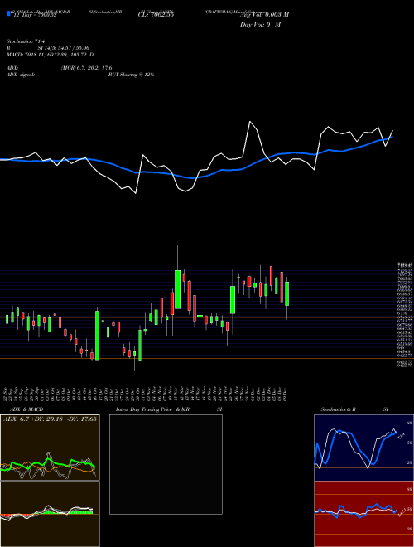Click the last green candlestick on the chart
This screenshot has height=547, width=414.
[286, 293]
